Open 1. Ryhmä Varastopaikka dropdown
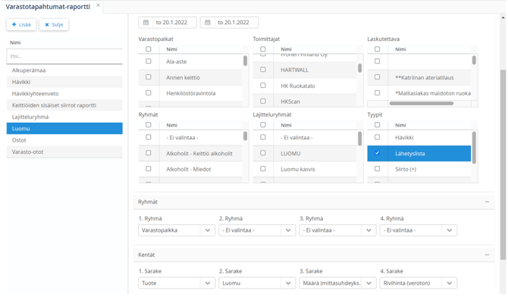 pyautogui.click(x=177, y=230)
